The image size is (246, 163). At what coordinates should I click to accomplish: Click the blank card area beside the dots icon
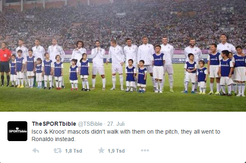(x=196, y=151)
